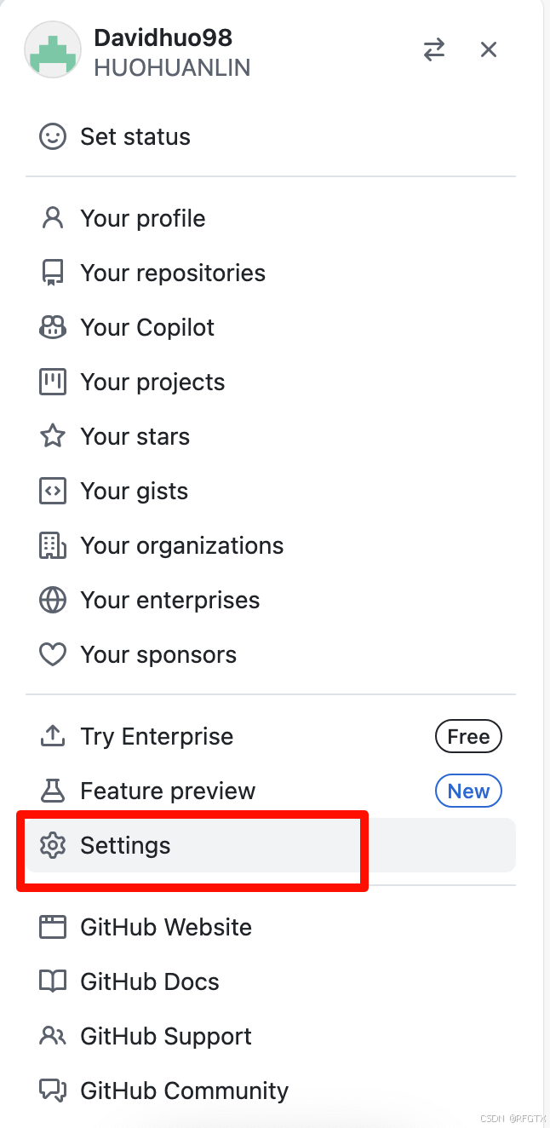Viewport: 550px width, 1128px height.
Task: Click the Free badge next to Try Enterprise
Action: click(468, 737)
